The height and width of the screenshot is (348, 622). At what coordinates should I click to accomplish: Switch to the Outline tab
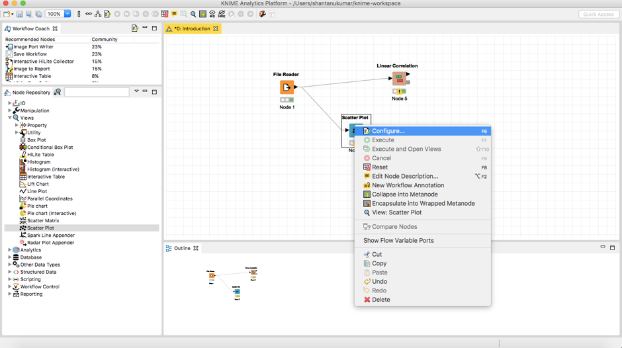182,248
